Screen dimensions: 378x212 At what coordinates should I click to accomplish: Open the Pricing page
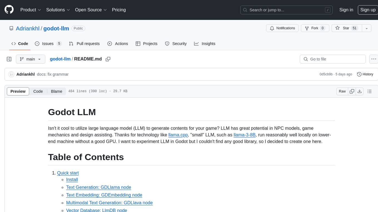pyautogui.click(x=119, y=10)
